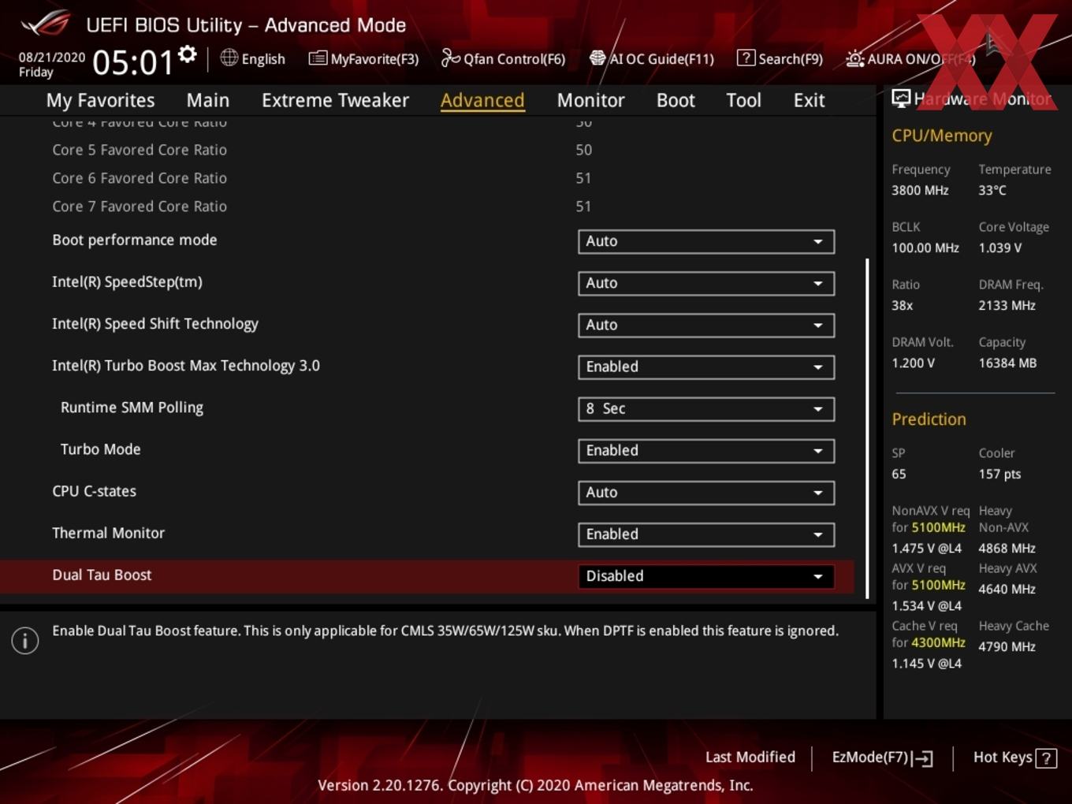
Task: Open the Tool tab
Action: (743, 100)
